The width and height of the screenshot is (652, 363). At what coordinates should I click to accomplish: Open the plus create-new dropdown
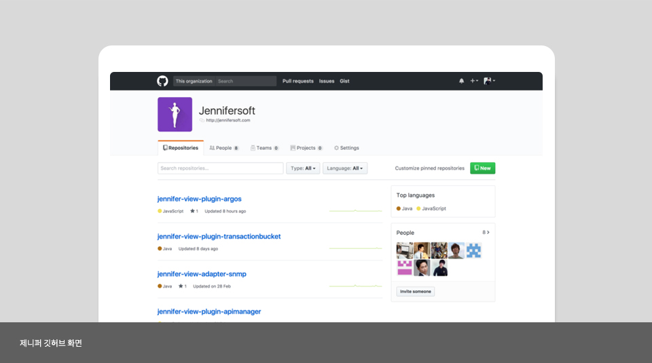pos(474,81)
